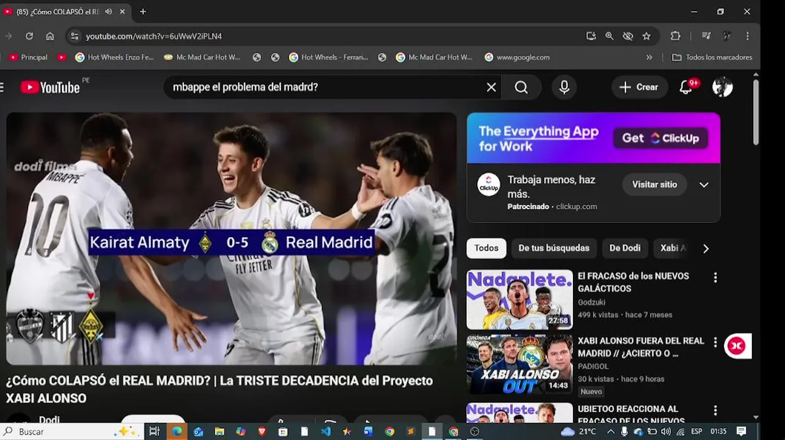Open the Chrome profile icon
Screen dimensions: 785x440
[x=727, y=36]
